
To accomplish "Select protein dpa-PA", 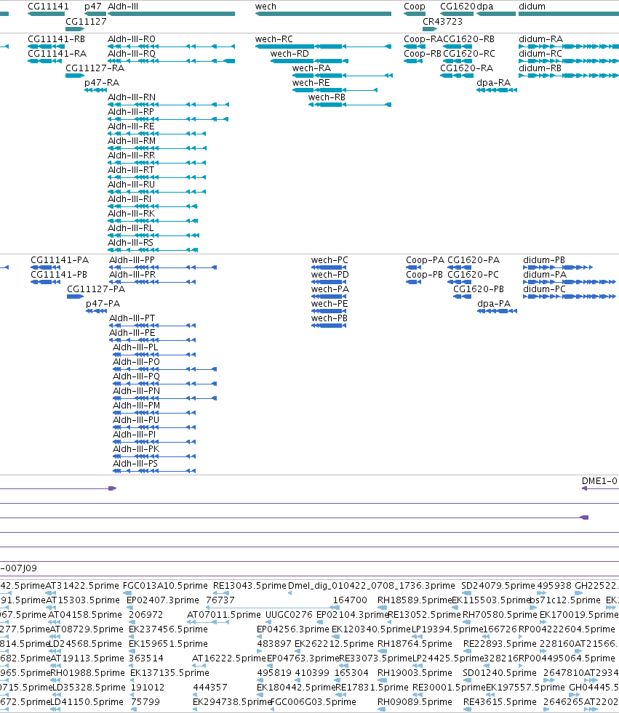I will click(497, 311).
